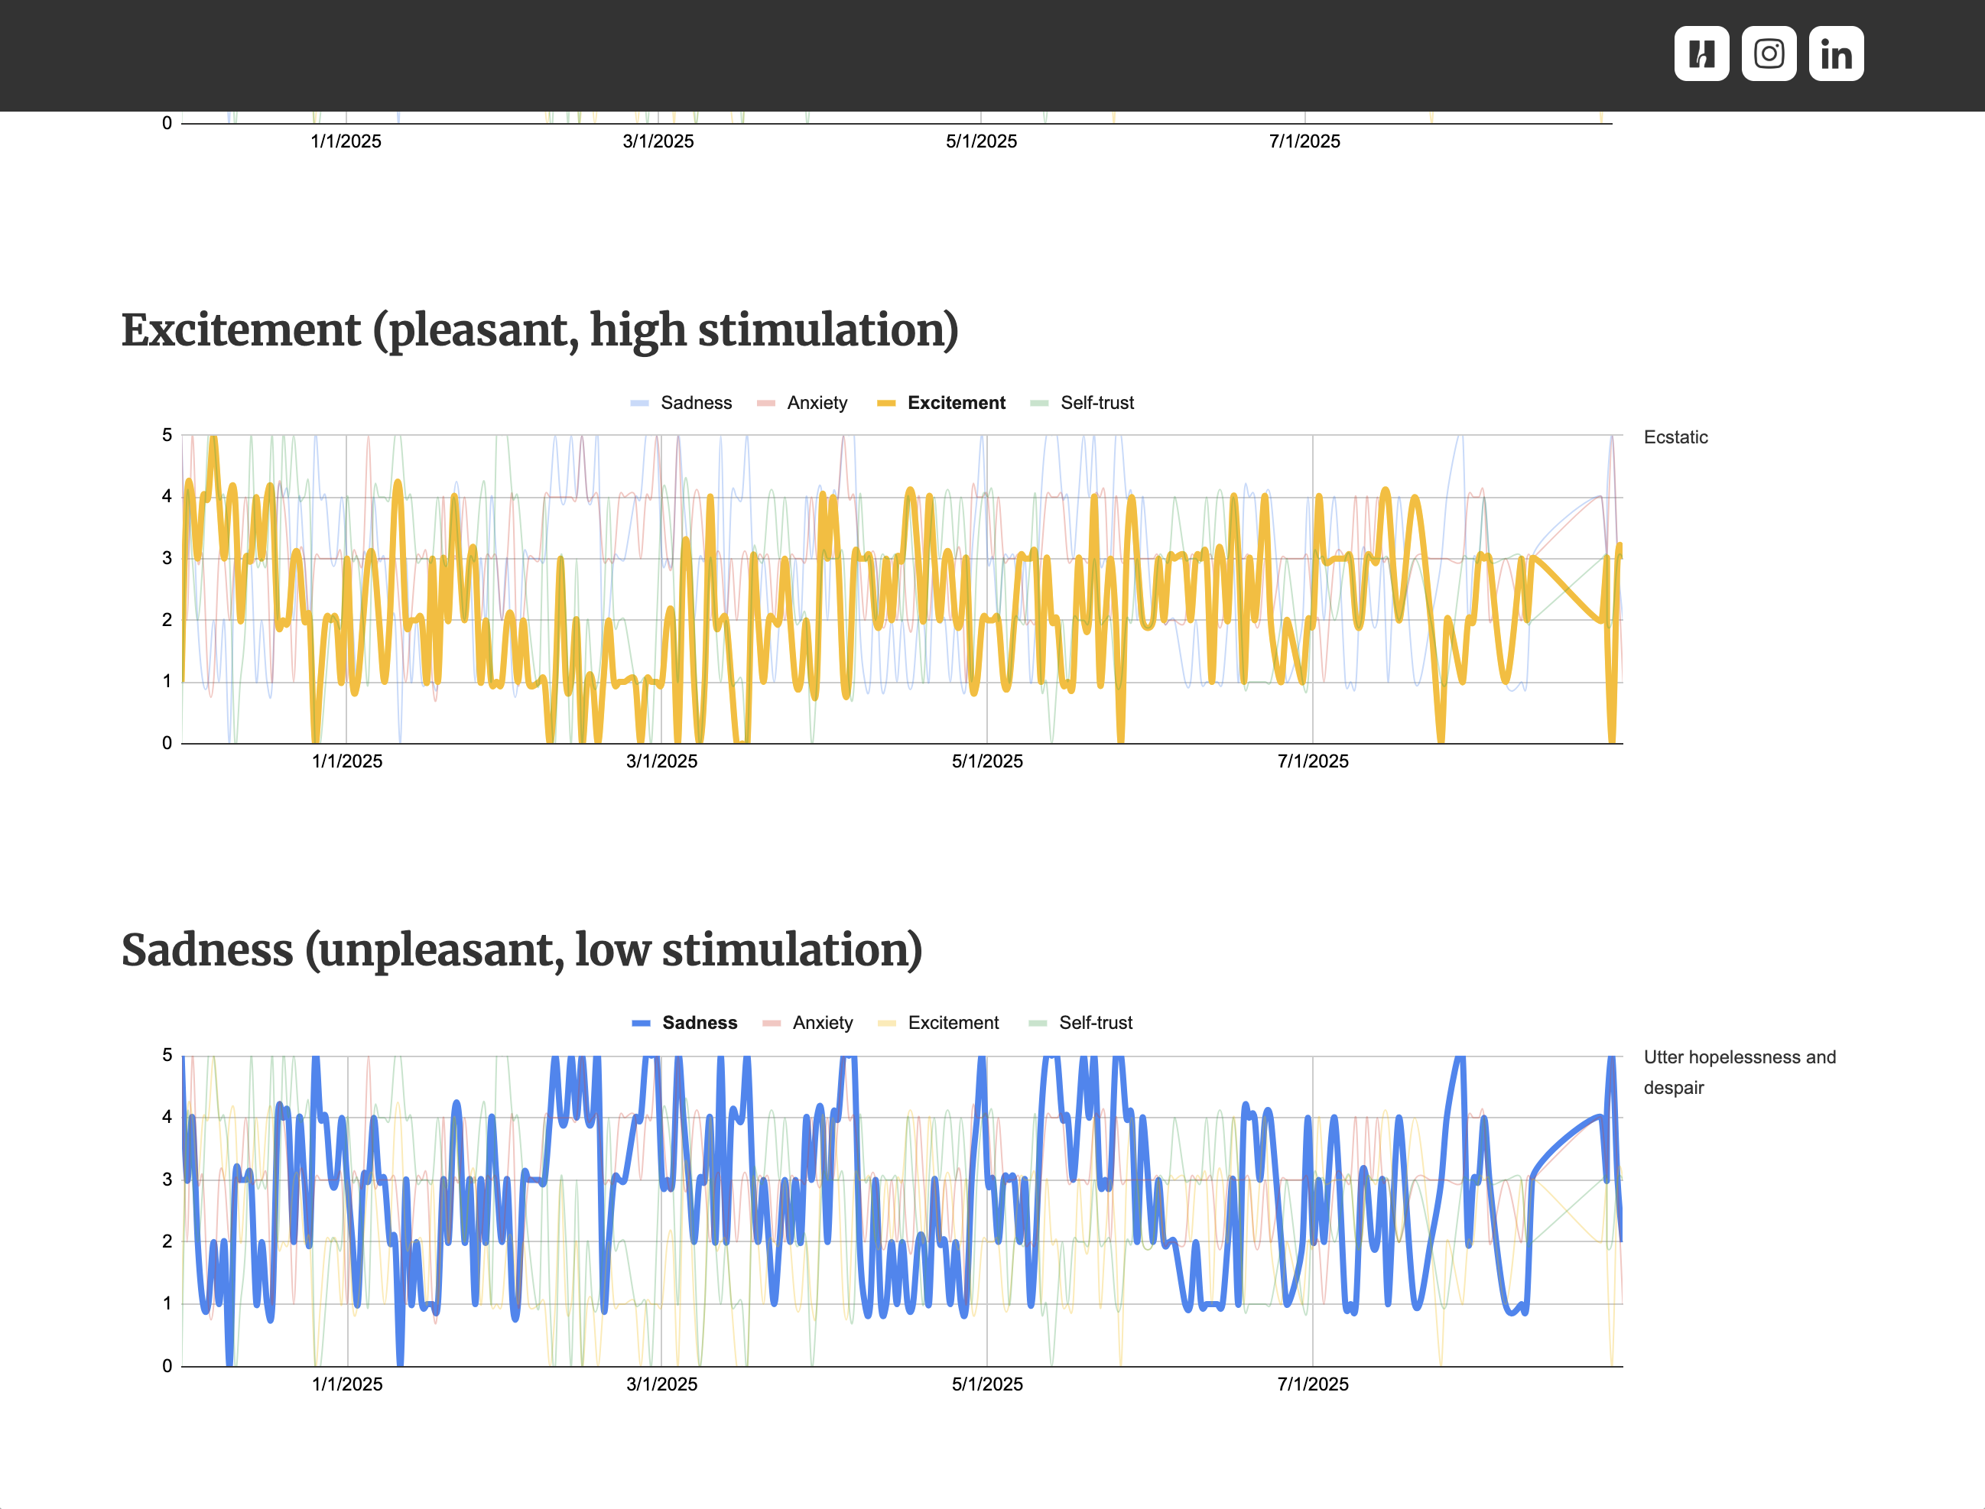Open the Instagram icon link
Image resolution: width=1985 pixels, height=1509 pixels.
(1769, 54)
